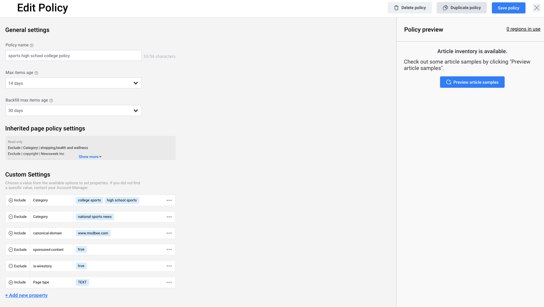This screenshot has height=307, width=544.
Task: Open the 0 regions in use link
Action: coord(523,29)
